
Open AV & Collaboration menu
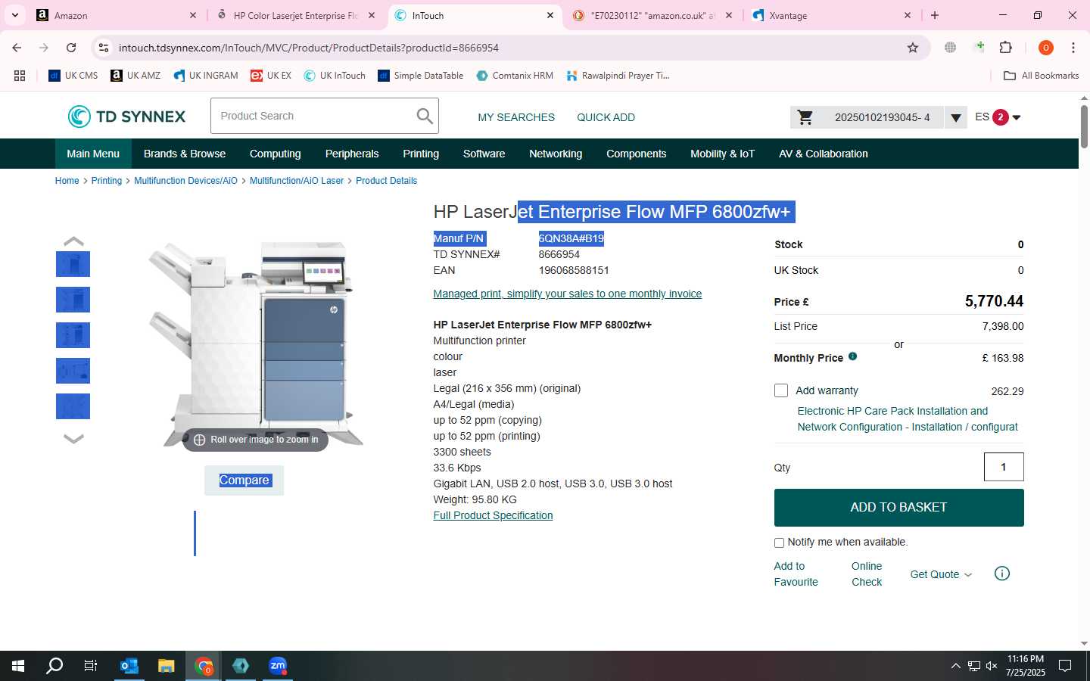824,154
